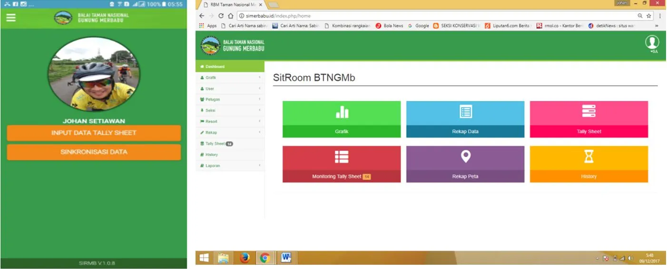Open the History hourglass tile icon

click(x=589, y=157)
